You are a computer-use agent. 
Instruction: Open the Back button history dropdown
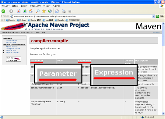coord(7,11)
